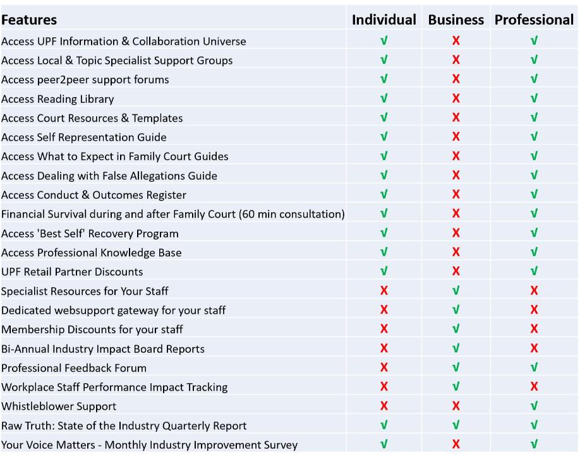Click Individual red X for Professional Feedback Forum
Screen dimensions: 580x457
[x=384, y=367]
